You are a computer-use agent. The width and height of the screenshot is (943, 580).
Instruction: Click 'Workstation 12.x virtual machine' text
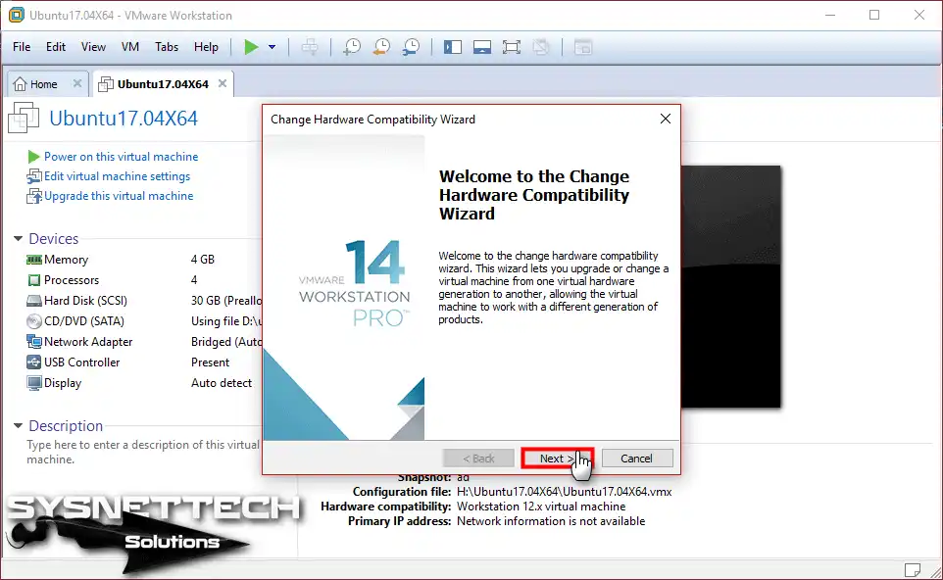541,507
